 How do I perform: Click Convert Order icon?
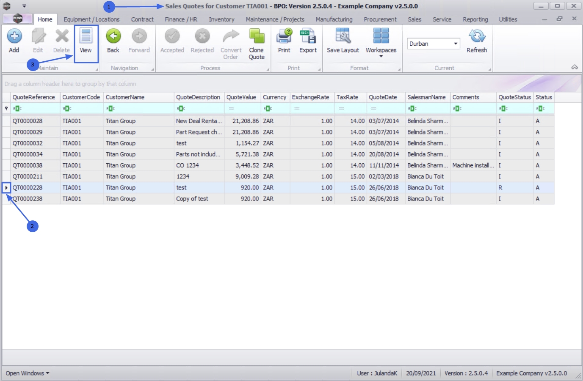(231, 36)
